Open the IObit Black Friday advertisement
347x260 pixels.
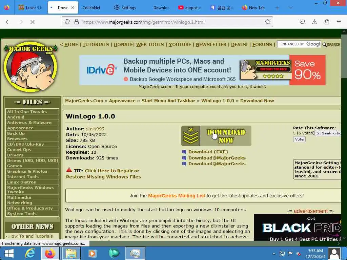point(298,227)
